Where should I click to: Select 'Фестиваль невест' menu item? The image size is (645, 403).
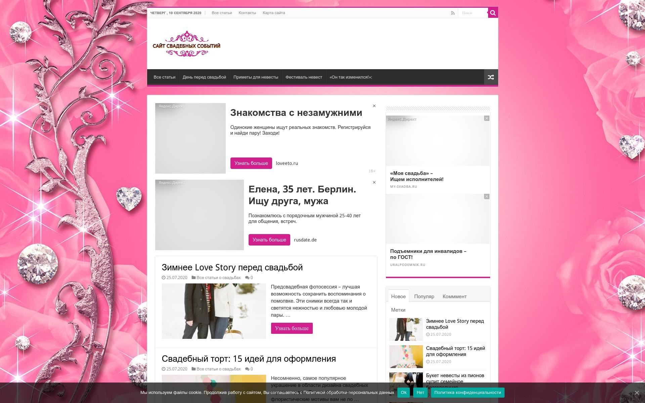(304, 77)
